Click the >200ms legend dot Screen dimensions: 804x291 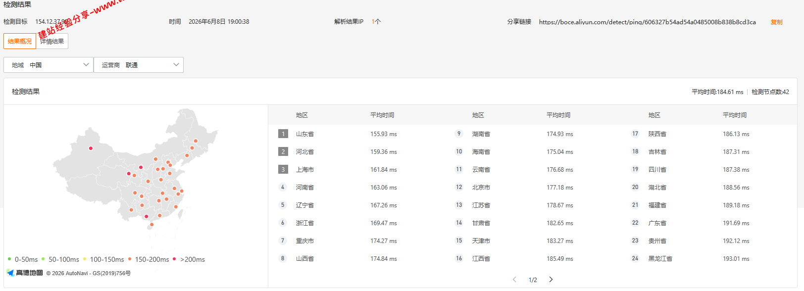point(174,259)
